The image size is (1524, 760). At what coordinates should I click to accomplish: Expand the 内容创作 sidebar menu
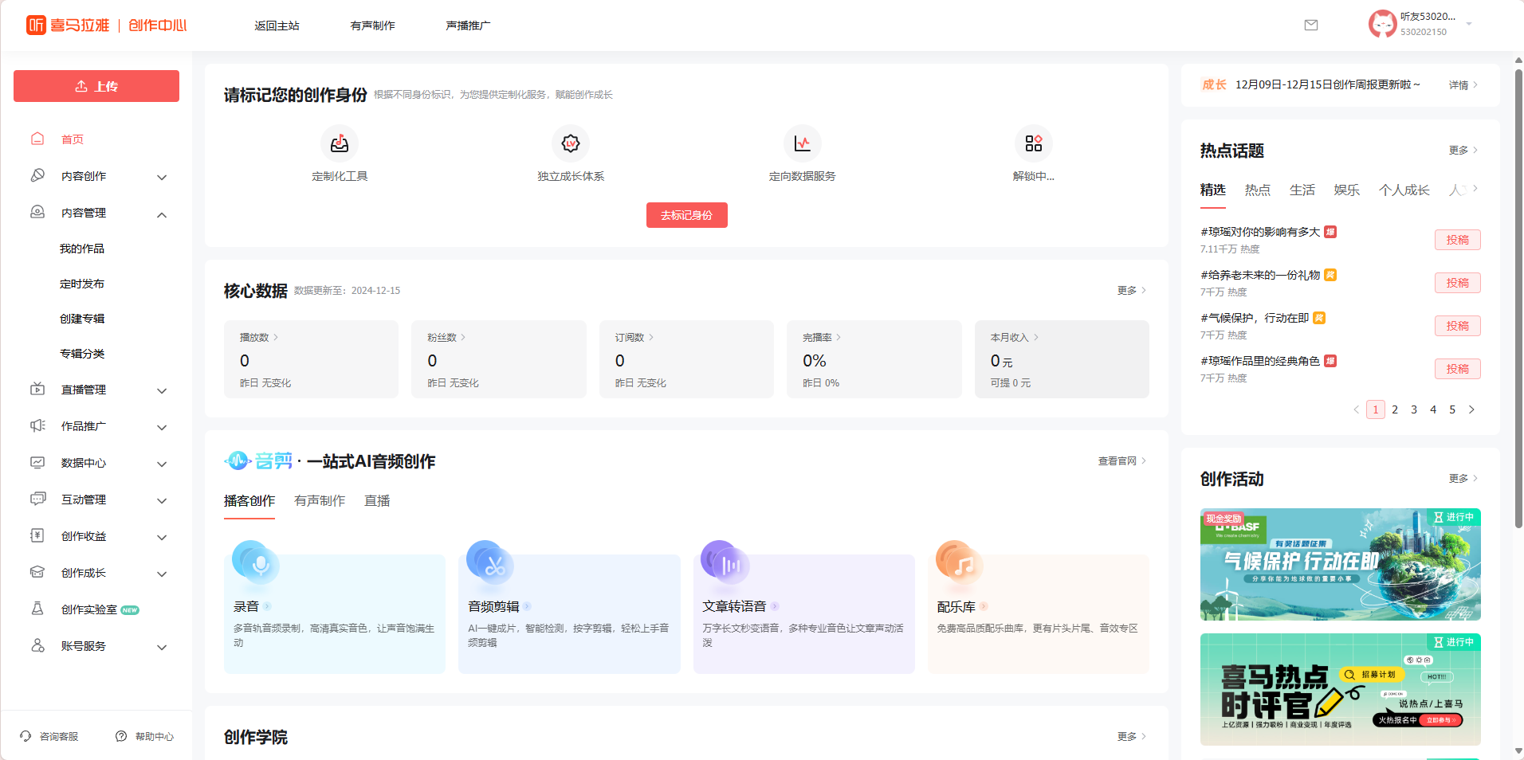[162, 177]
